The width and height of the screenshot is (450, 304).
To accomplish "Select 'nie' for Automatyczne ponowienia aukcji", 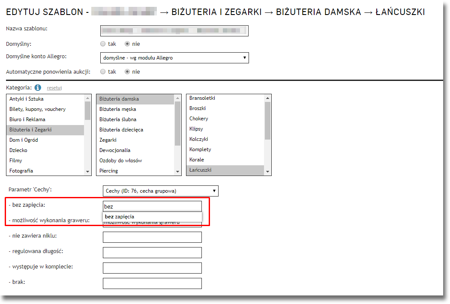I will (127, 72).
